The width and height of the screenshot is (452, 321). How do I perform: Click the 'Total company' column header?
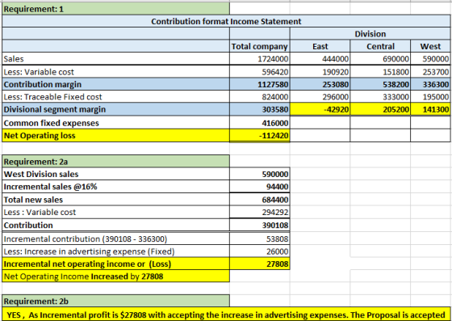click(x=260, y=46)
